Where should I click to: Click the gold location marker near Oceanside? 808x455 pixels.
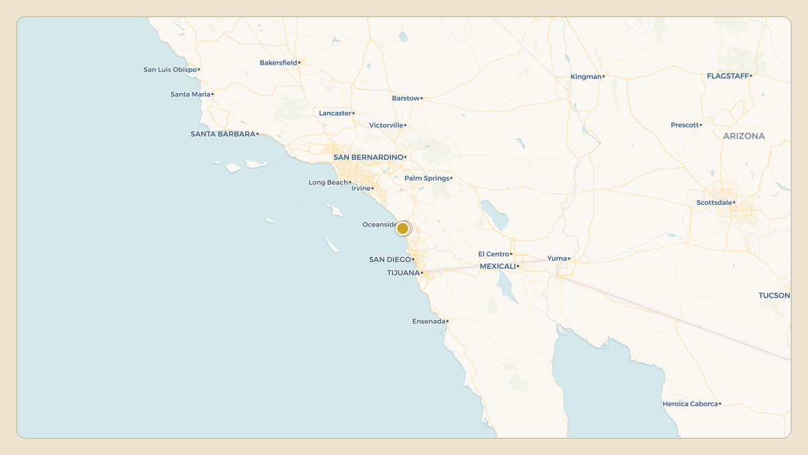tap(403, 229)
